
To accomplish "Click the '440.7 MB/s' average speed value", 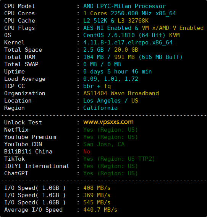I will coord(100,210).
